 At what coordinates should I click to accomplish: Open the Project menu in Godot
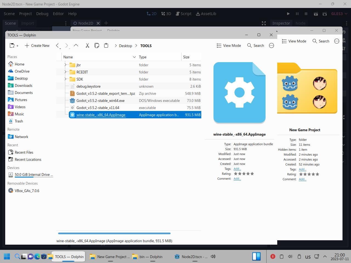click(x=26, y=14)
